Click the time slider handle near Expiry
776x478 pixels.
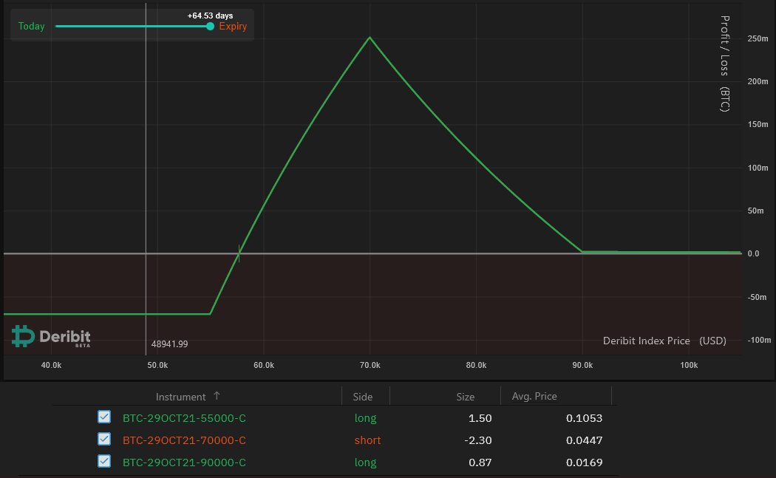pos(211,27)
